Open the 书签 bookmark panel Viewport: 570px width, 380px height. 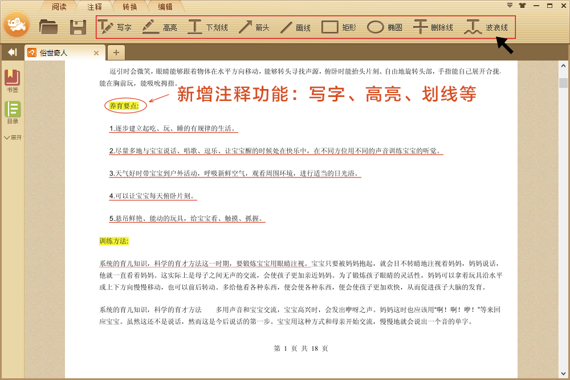13,81
